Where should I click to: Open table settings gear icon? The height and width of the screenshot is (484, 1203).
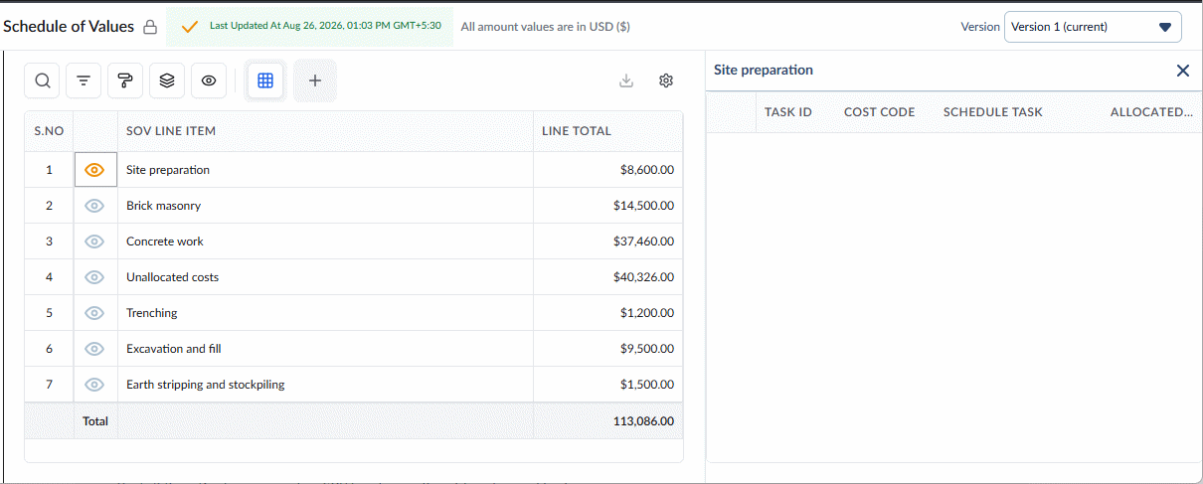point(667,81)
